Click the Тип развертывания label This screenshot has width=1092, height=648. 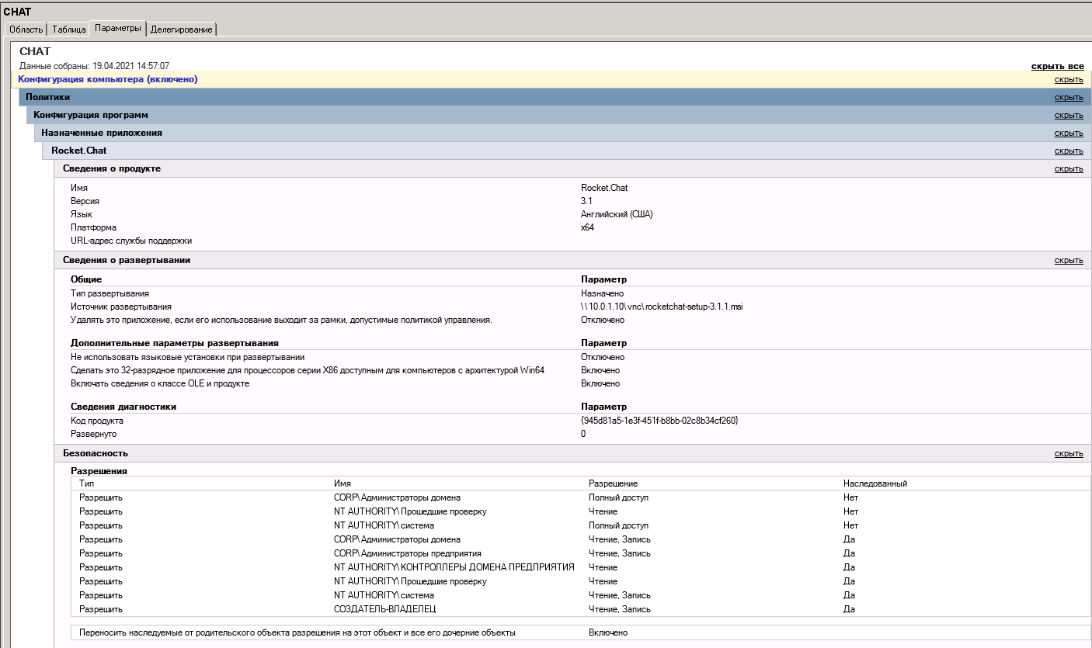point(110,294)
